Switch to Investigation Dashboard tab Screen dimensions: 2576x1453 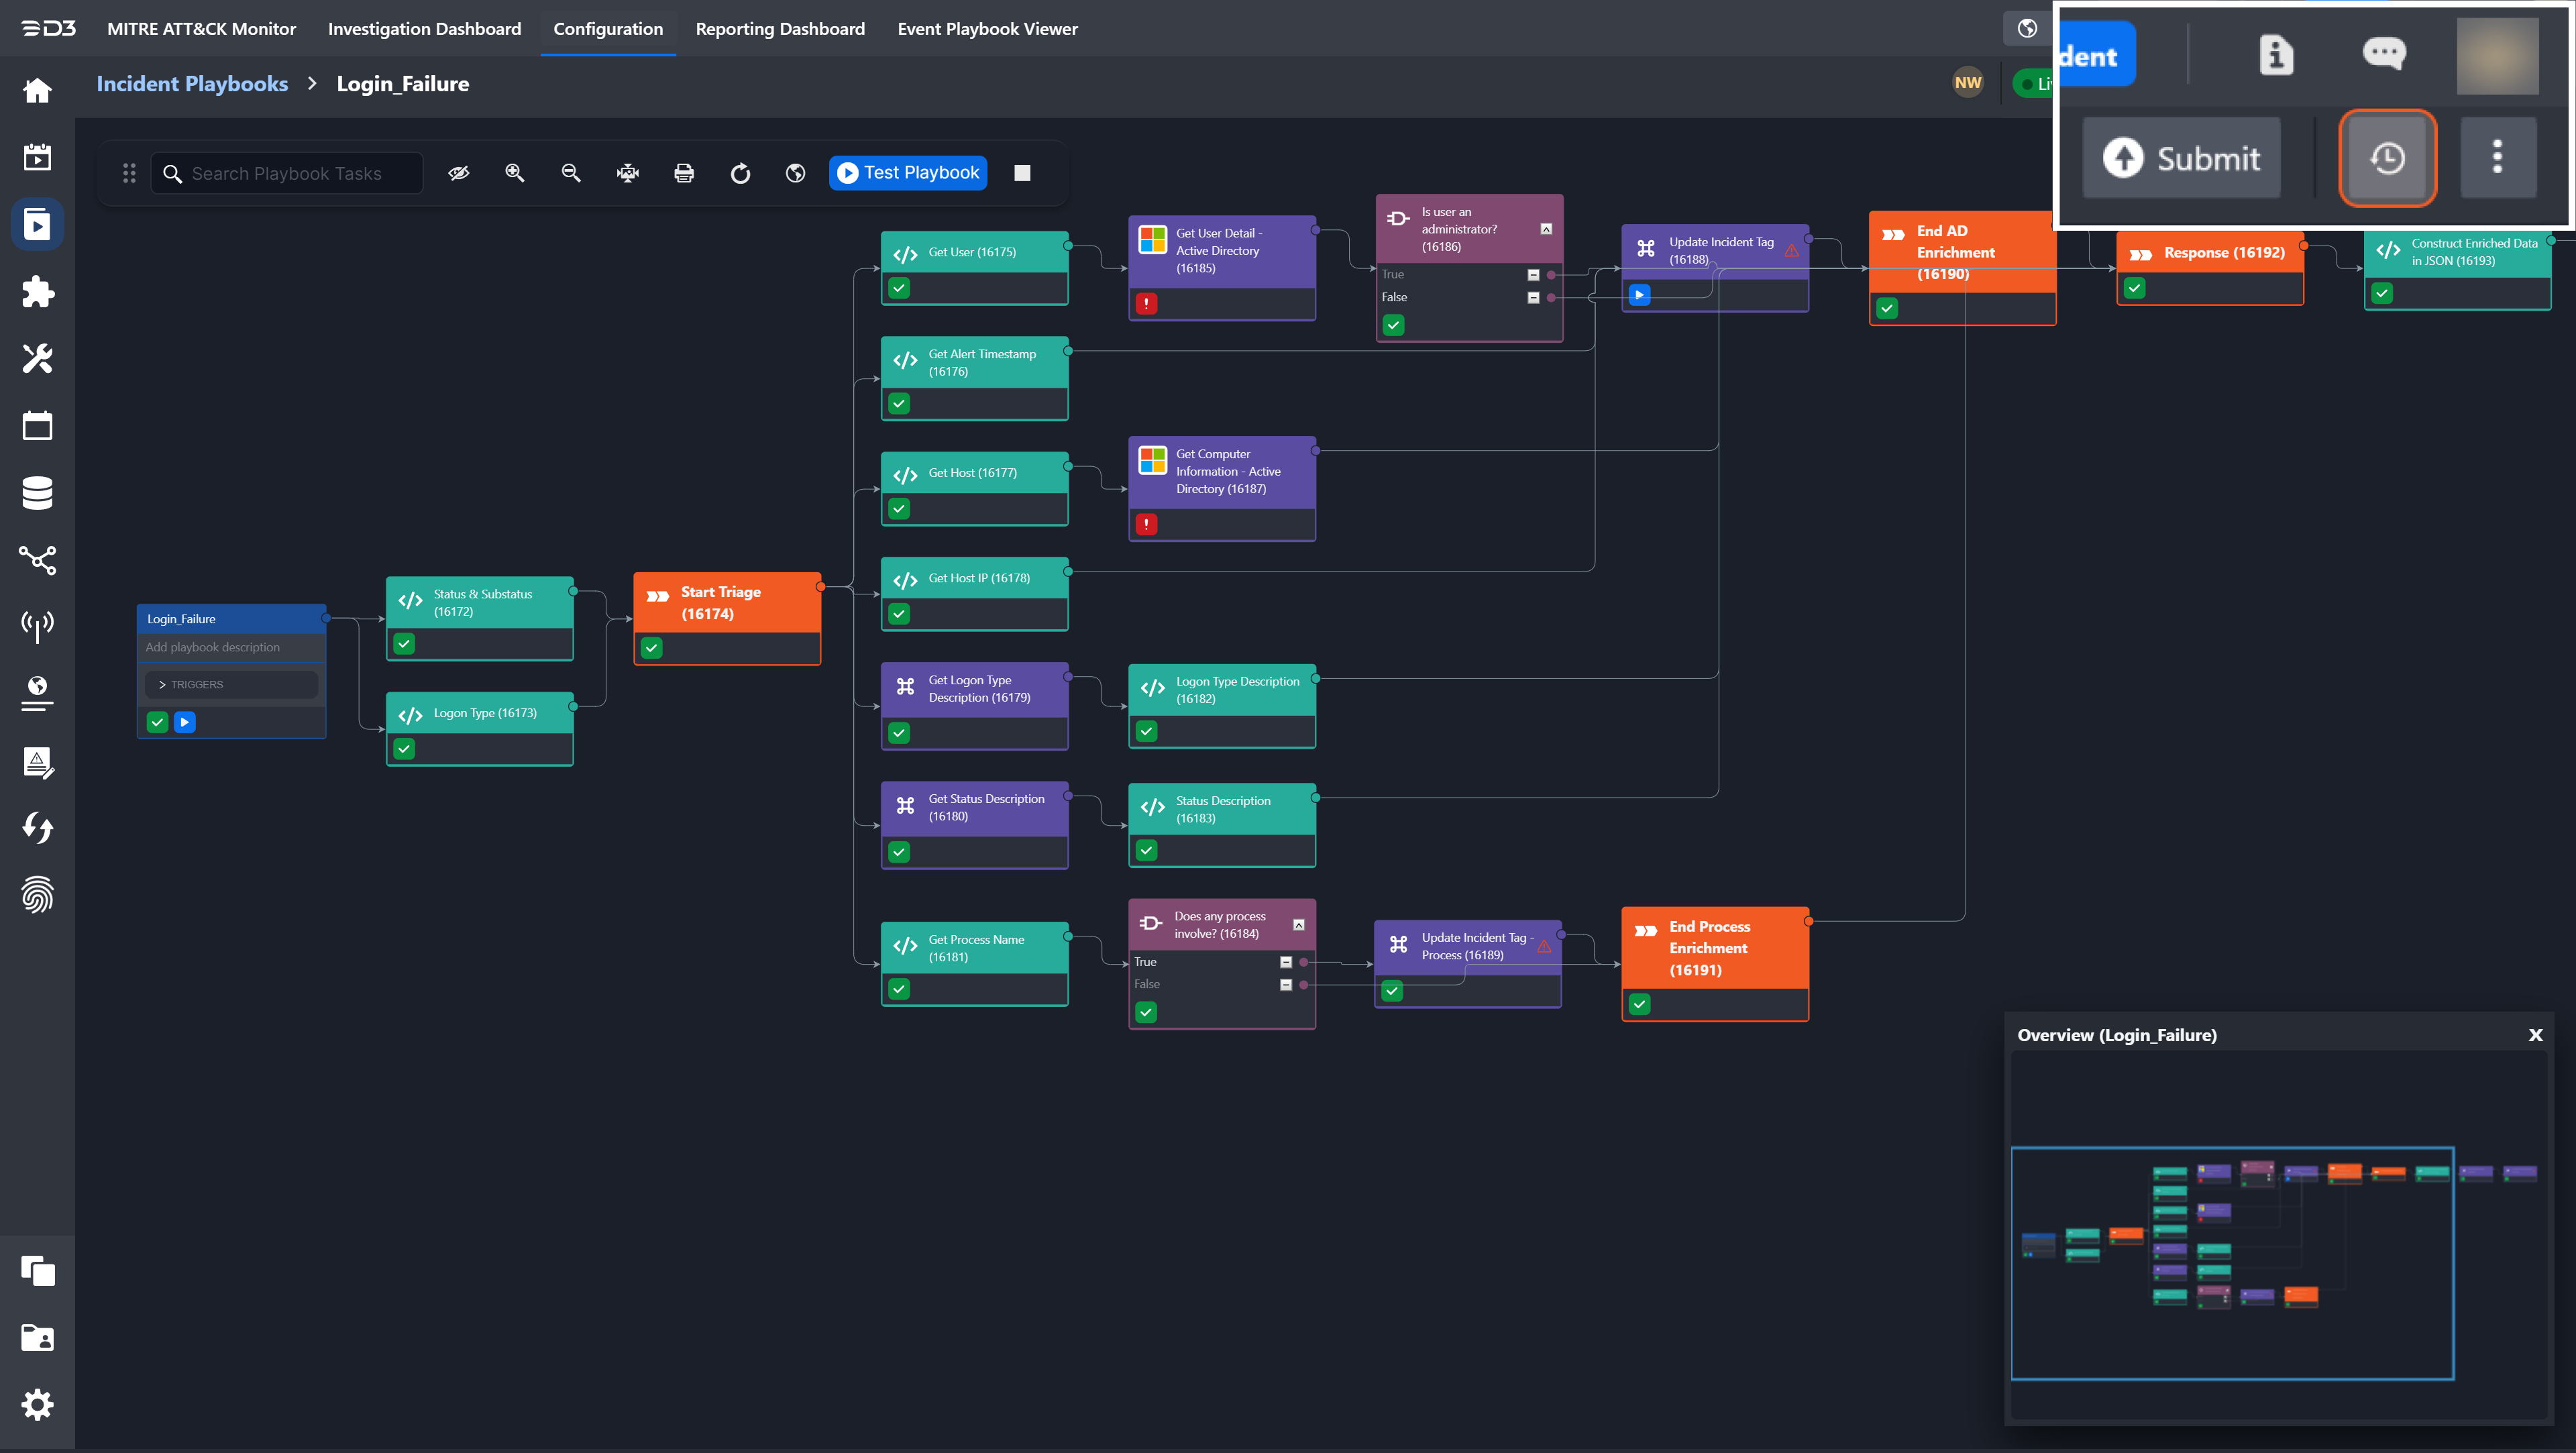click(x=424, y=29)
